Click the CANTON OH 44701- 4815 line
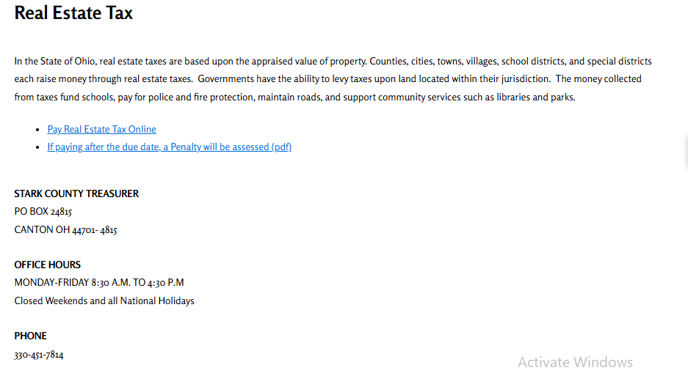688x373 pixels. [65, 230]
